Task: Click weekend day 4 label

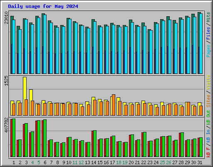Action: [x=32, y=162]
